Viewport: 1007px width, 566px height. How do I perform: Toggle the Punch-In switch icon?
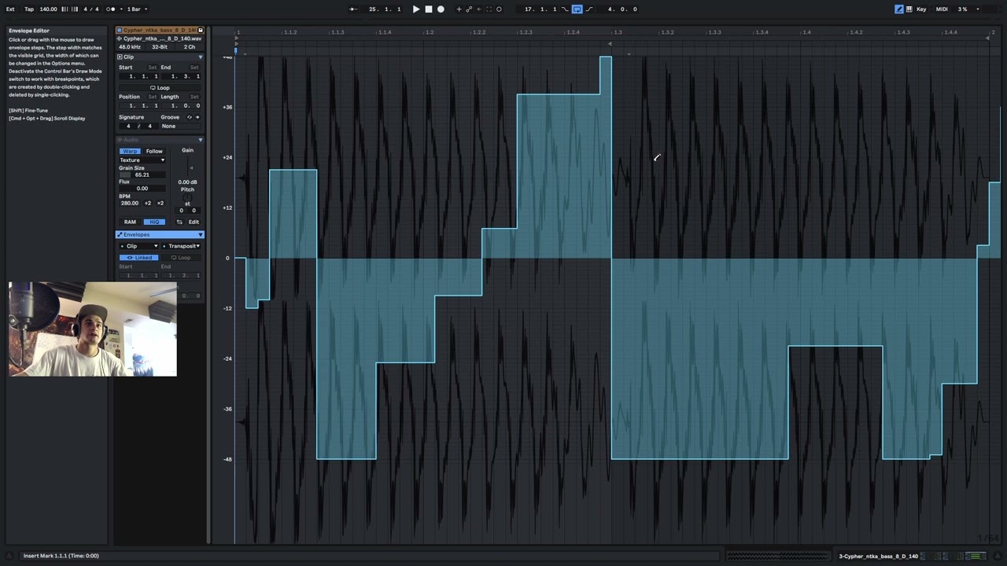click(x=565, y=9)
